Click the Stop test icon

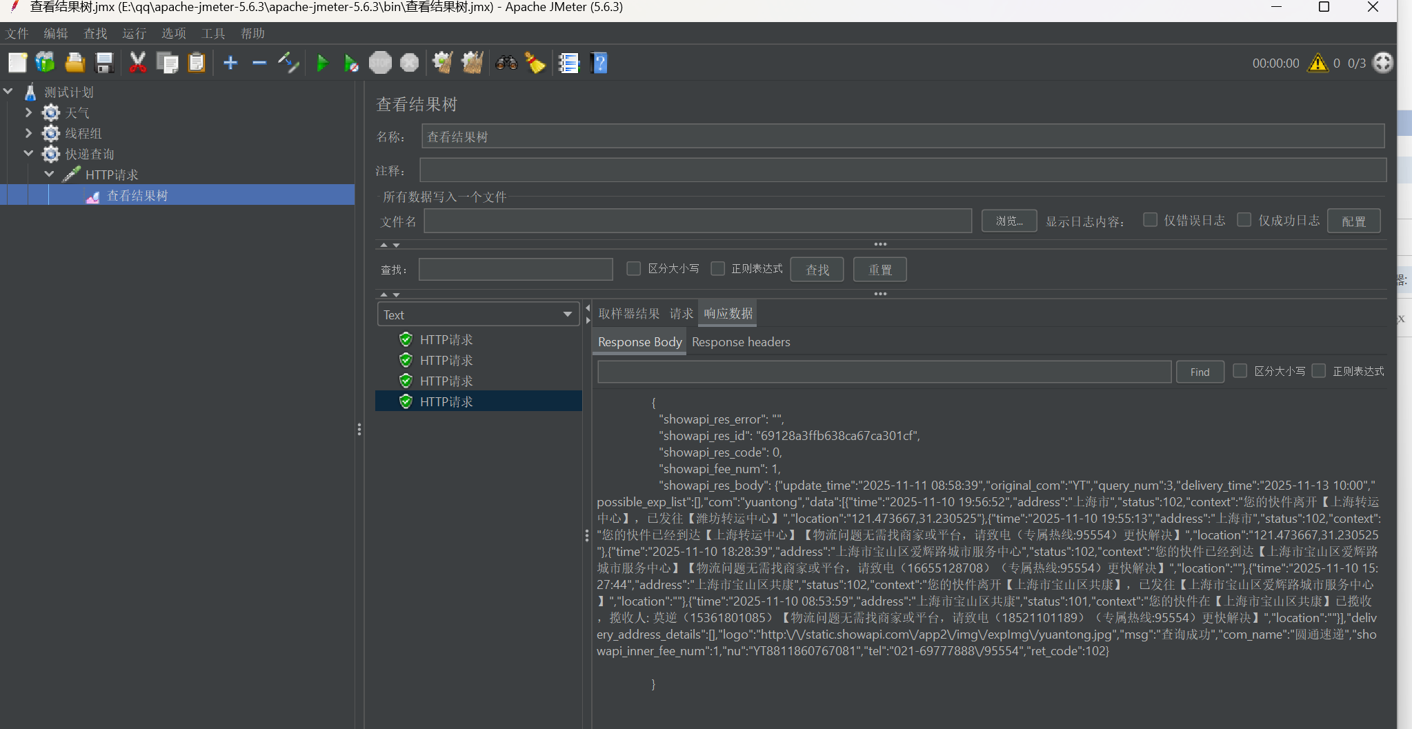380,63
